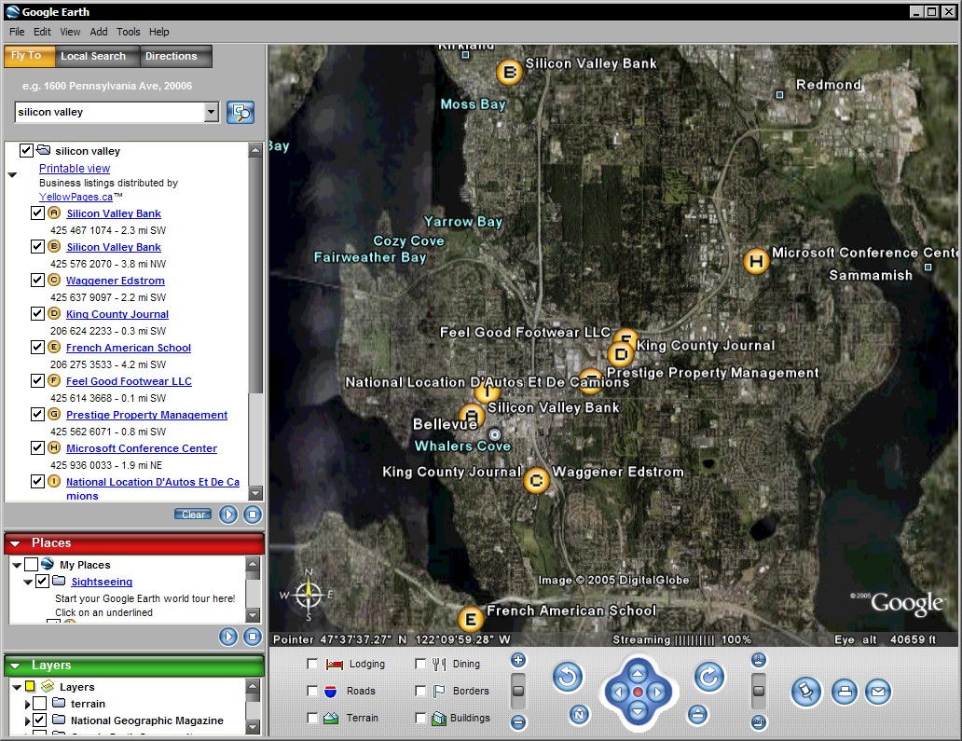Rotate the view clockwise

click(x=708, y=678)
